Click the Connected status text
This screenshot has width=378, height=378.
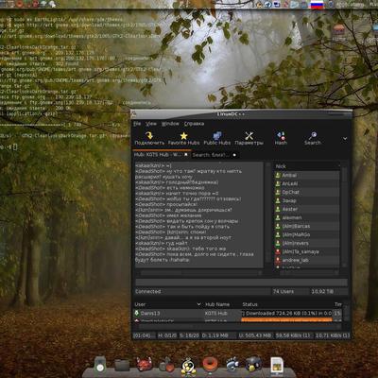(148, 291)
